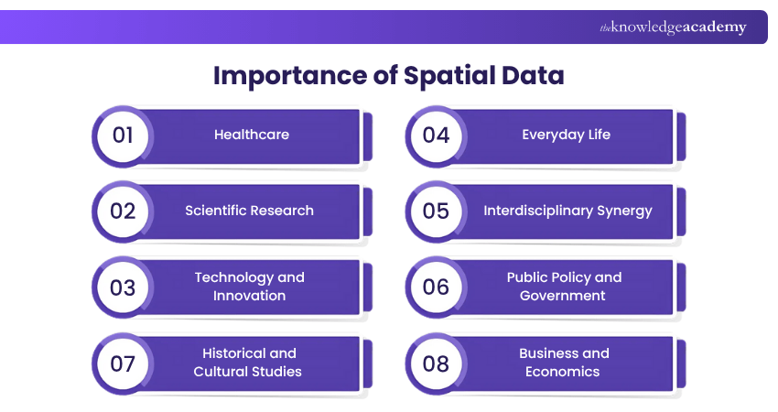Click the 08 number circle

click(436, 363)
